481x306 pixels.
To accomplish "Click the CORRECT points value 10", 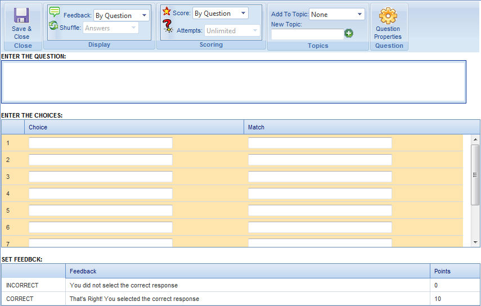I will coord(438,299).
